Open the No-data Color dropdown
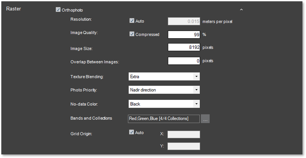 [164, 104]
